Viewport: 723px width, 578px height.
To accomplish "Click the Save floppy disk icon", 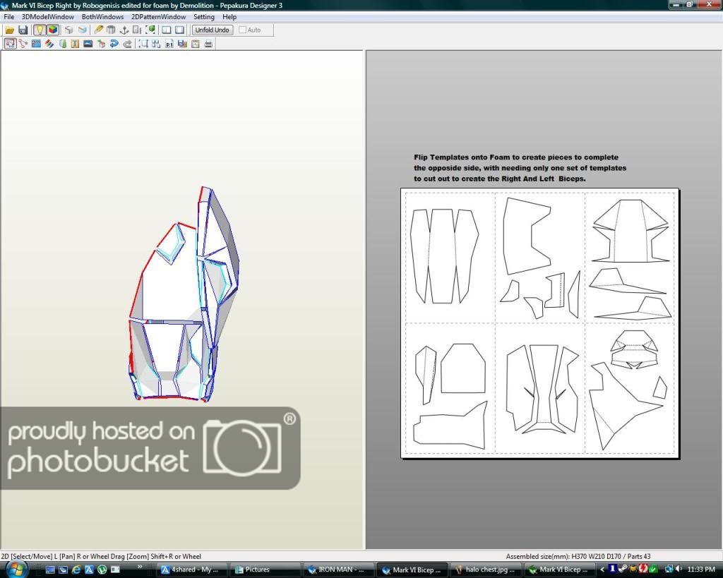I will coord(23,30).
